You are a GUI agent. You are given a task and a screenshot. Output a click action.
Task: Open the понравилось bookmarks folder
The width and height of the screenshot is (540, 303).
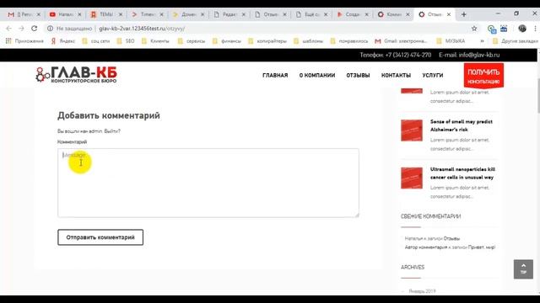(x=348, y=41)
